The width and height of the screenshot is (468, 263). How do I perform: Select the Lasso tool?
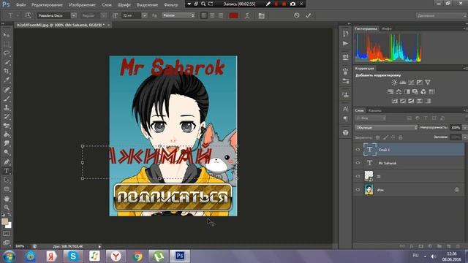click(x=7, y=53)
